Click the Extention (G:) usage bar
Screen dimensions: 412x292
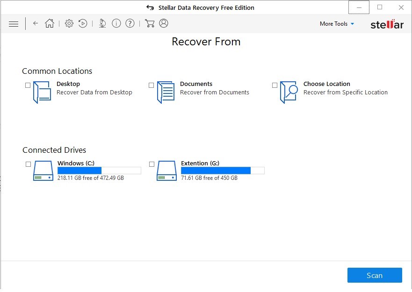point(223,171)
